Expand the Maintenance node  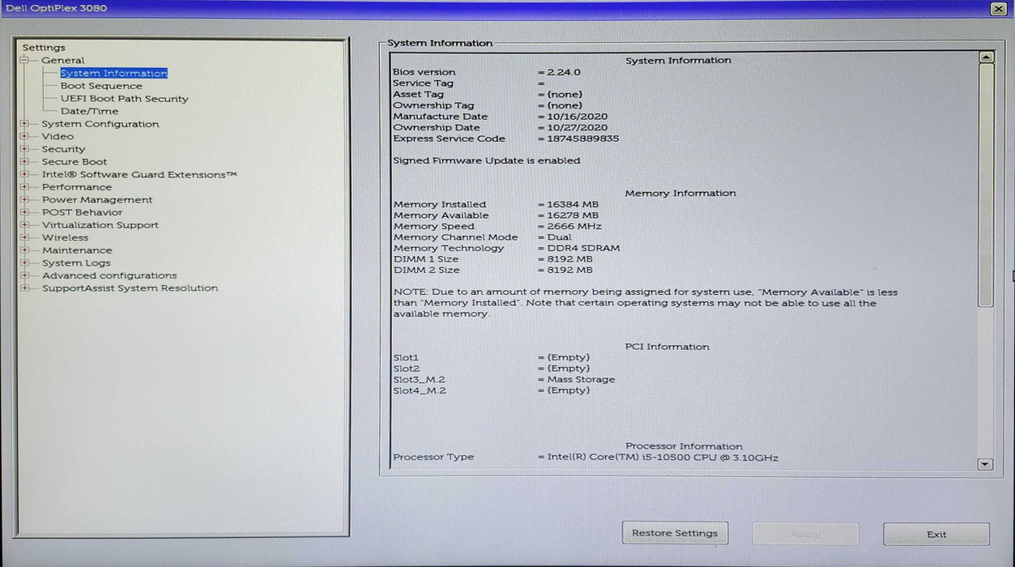pos(24,250)
